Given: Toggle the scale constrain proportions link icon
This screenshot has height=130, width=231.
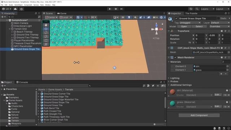Looking at the screenshot, I should pyautogui.click(x=189, y=43).
